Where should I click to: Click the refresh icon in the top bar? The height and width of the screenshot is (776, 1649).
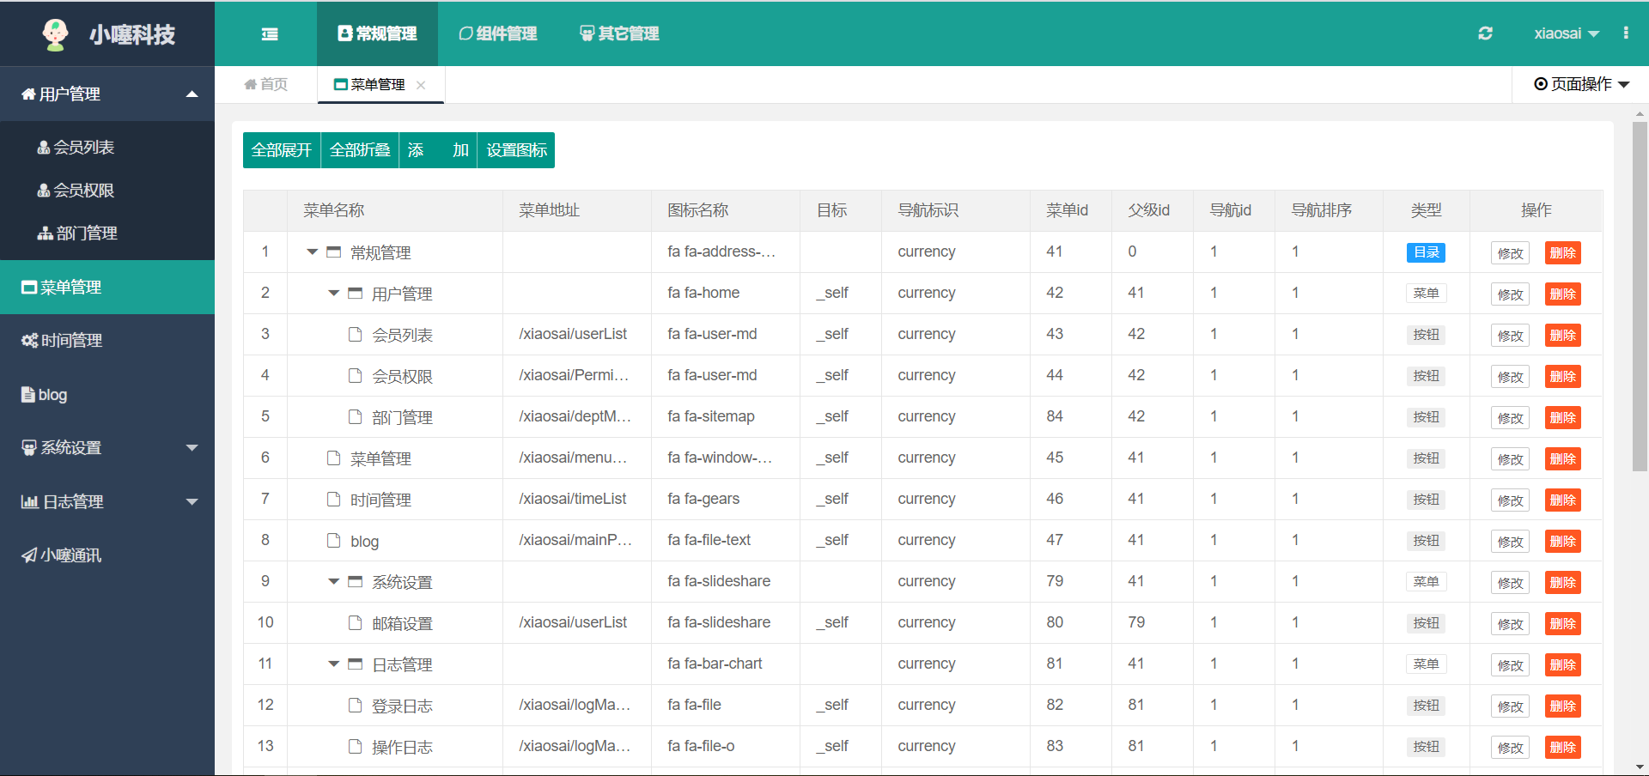tap(1485, 33)
